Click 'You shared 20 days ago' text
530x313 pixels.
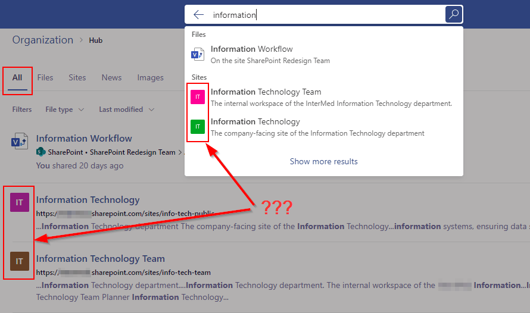(80, 165)
